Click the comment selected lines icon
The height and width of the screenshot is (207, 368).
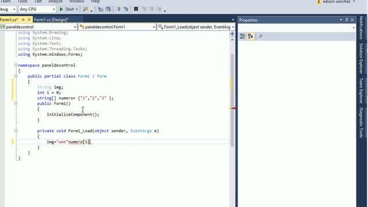118,9
